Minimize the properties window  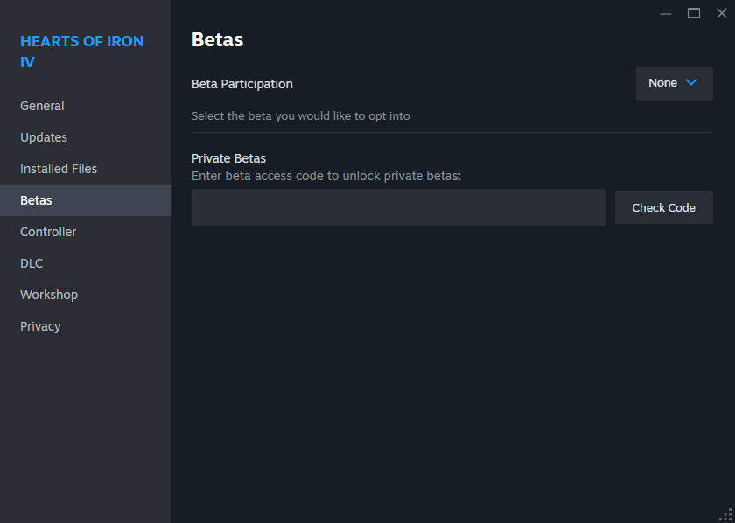click(666, 13)
